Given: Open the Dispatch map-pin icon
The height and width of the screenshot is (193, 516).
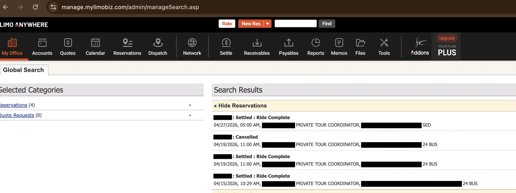Looking at the screenshot, I should point(158,43).
